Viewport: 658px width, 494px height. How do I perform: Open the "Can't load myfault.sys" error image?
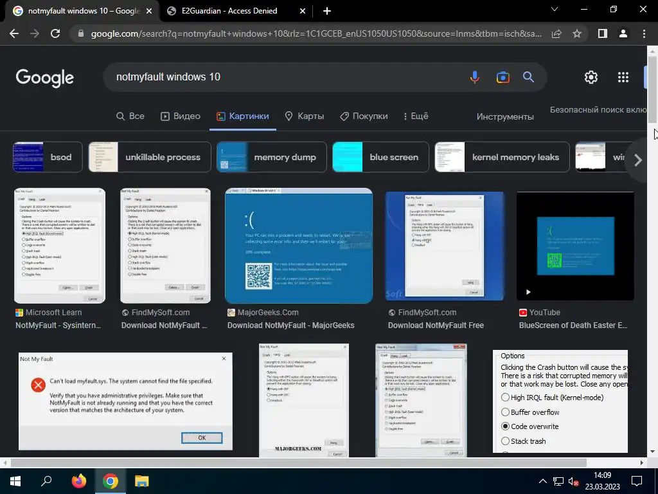pos(125,401)
